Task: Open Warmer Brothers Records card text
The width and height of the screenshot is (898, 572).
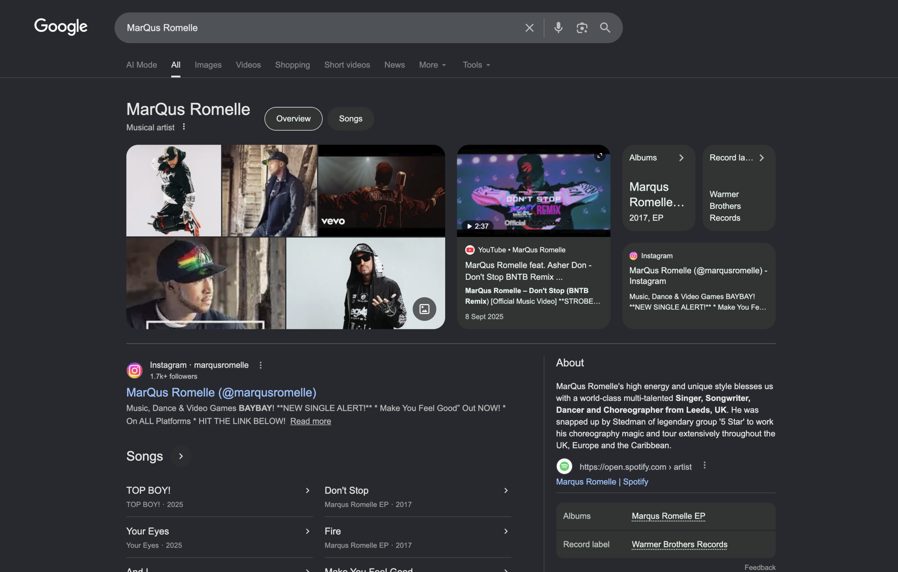Action: [725, 206]
